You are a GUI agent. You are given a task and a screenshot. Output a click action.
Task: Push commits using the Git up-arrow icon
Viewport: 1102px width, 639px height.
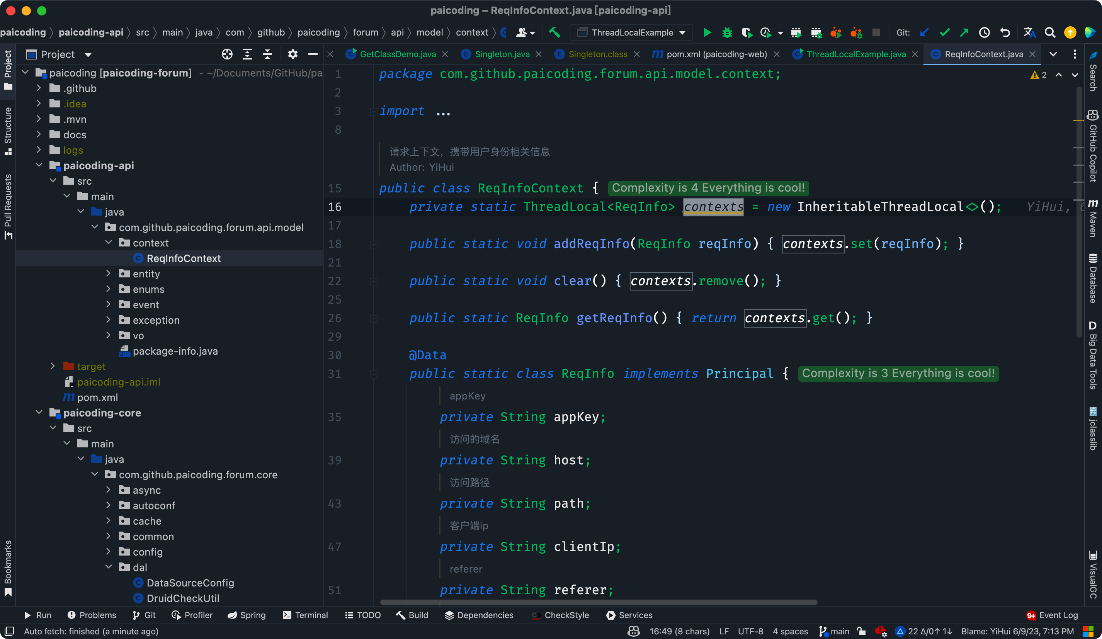[965, 32]
